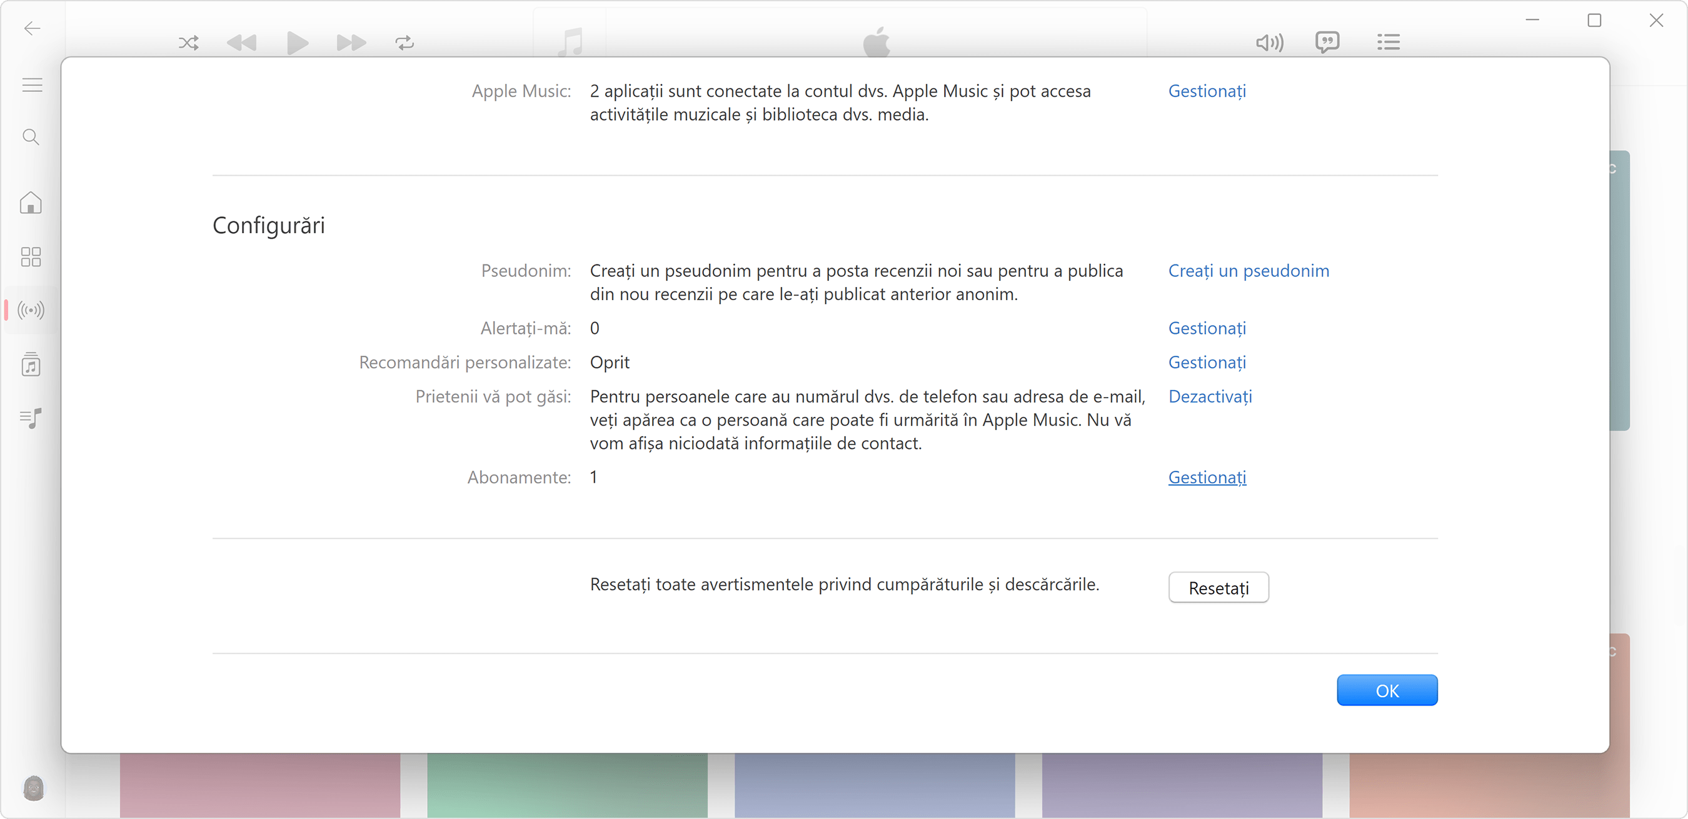Open the playback queue list
Screen dimensions: 1688x819
click(1388, 42)
